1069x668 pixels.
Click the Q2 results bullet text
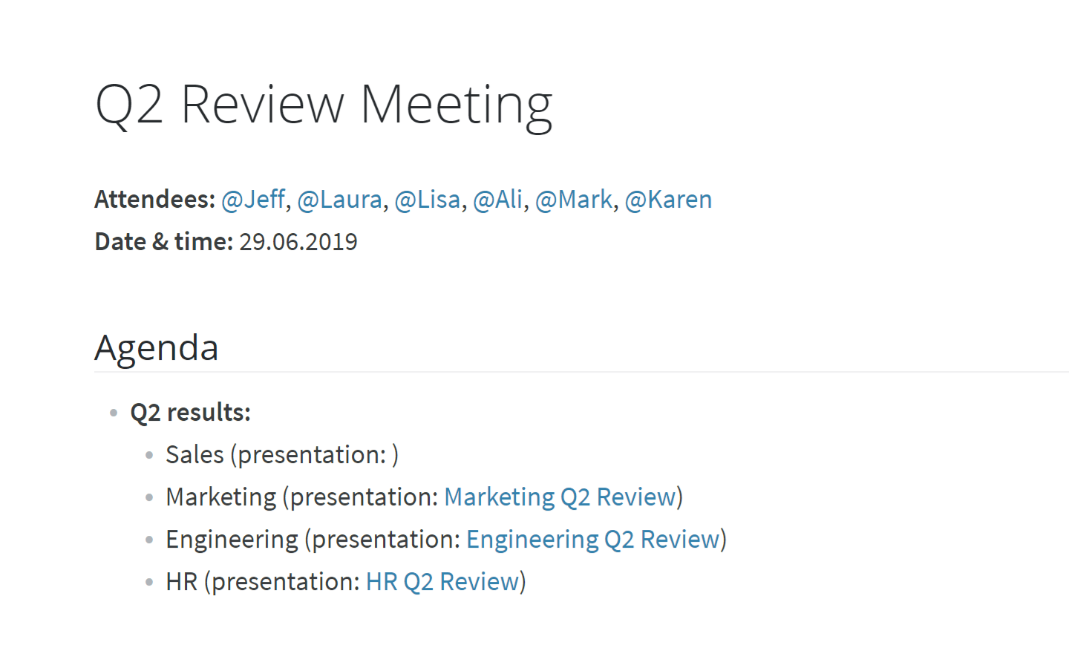coord(191,413)
